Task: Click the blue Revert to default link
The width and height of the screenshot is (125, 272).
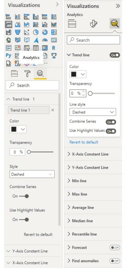Action: coord(84,142)
